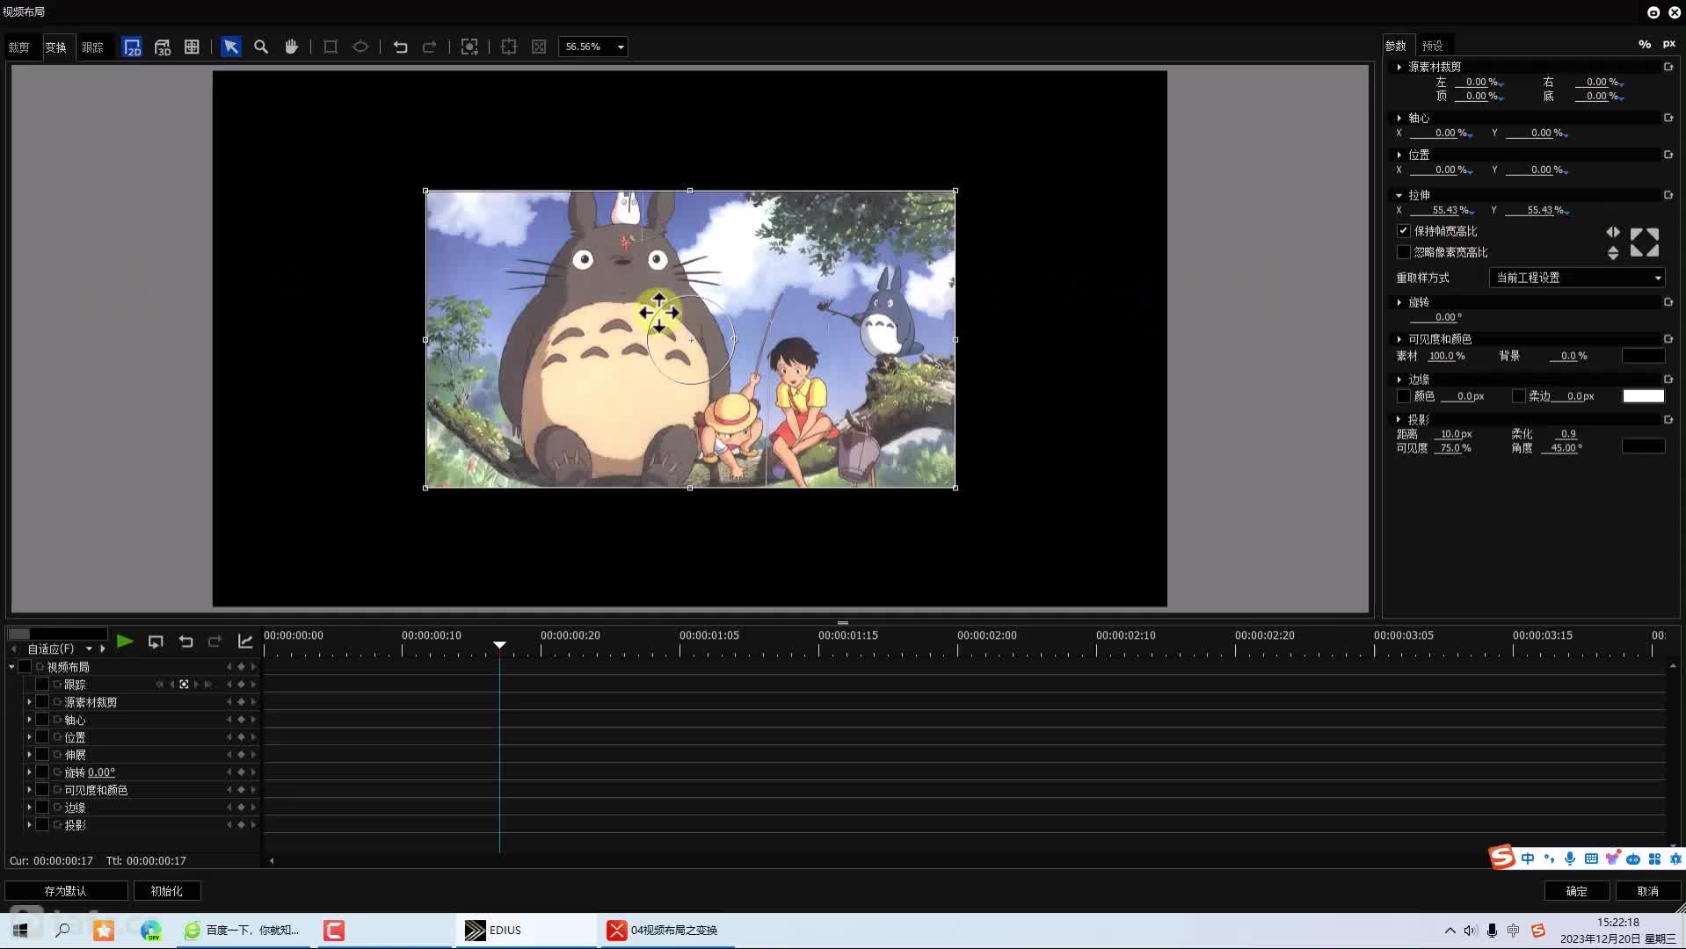
Task: Click reset icon beside 拉伸 header
Action: click(x=1668, y=195)
